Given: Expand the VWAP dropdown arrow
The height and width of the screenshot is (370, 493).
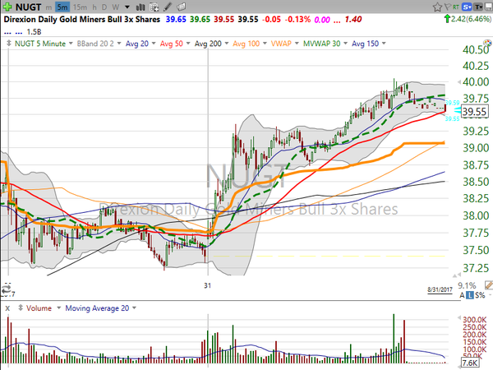Looking at the screenshot, I should click(297, 44).
